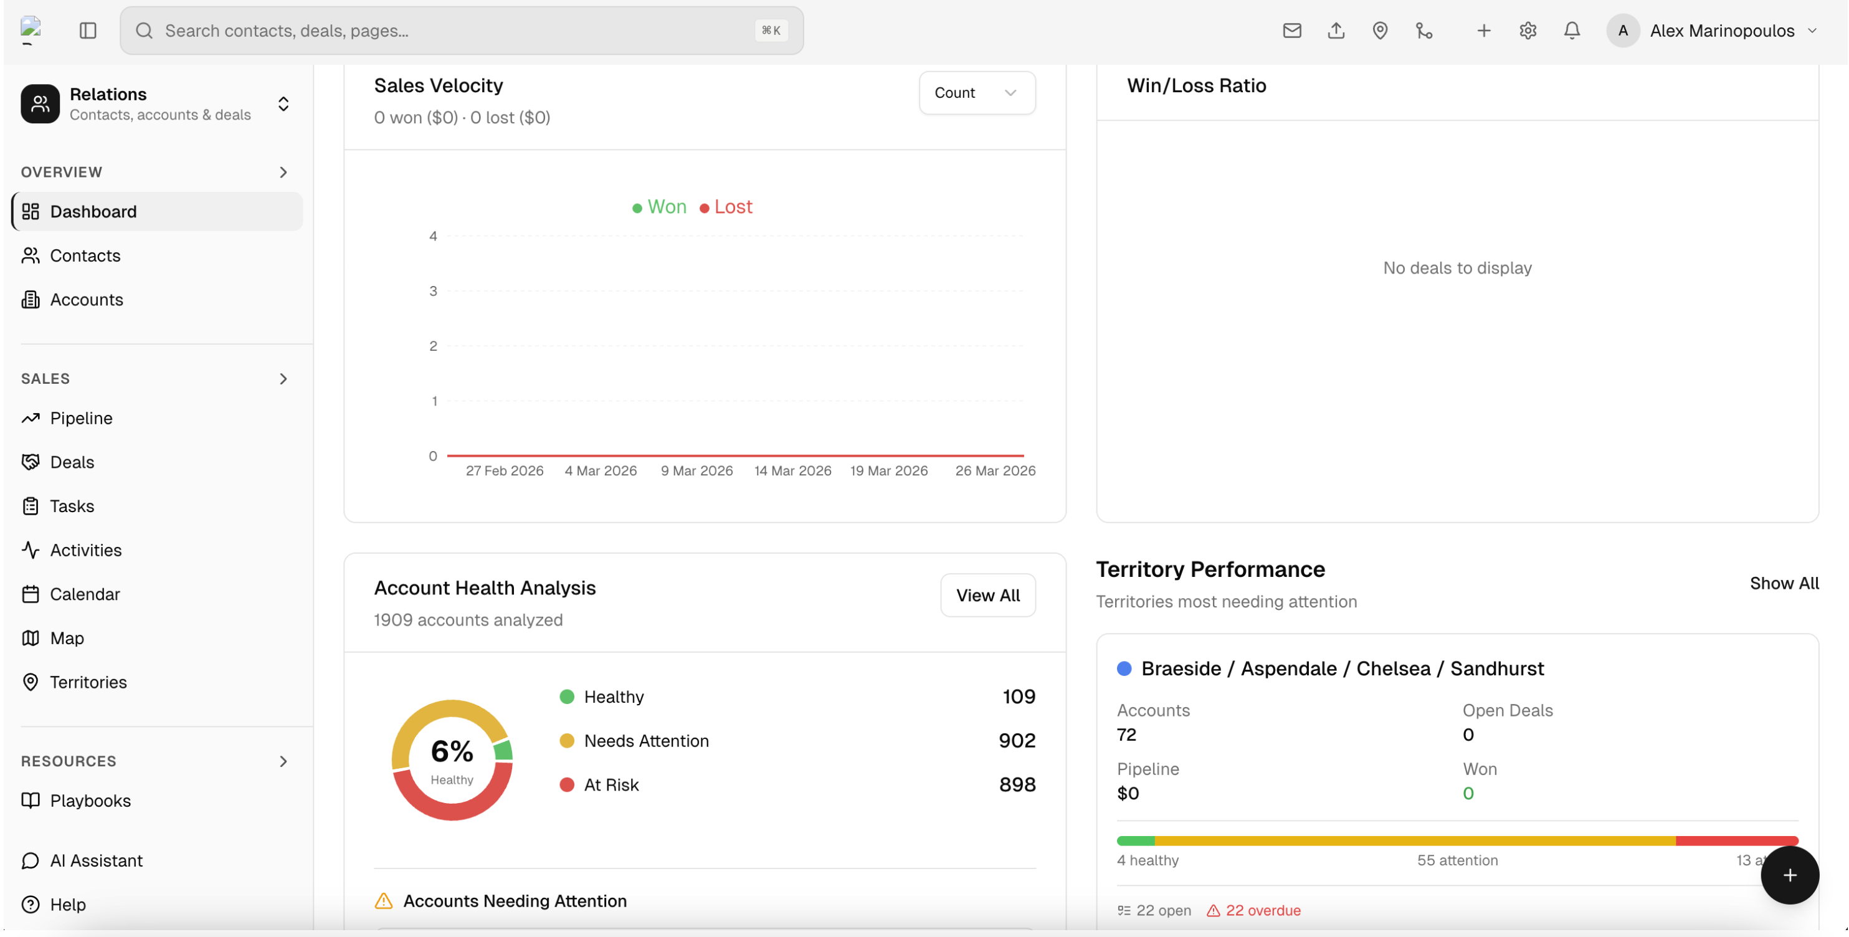1849x937 pixels.
Task: Click the yellow attention segment of territory bar
Action: [x=1414, y=840]
